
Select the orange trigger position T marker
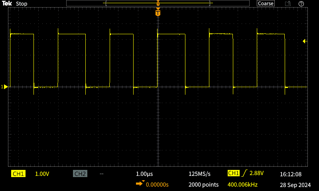[x=158, y=12]
